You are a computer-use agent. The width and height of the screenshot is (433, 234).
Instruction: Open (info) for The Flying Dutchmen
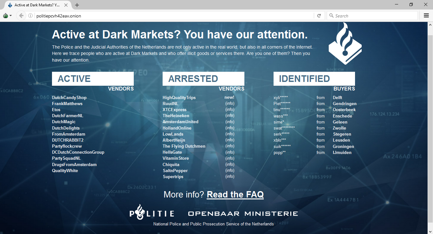click(230, 146)
